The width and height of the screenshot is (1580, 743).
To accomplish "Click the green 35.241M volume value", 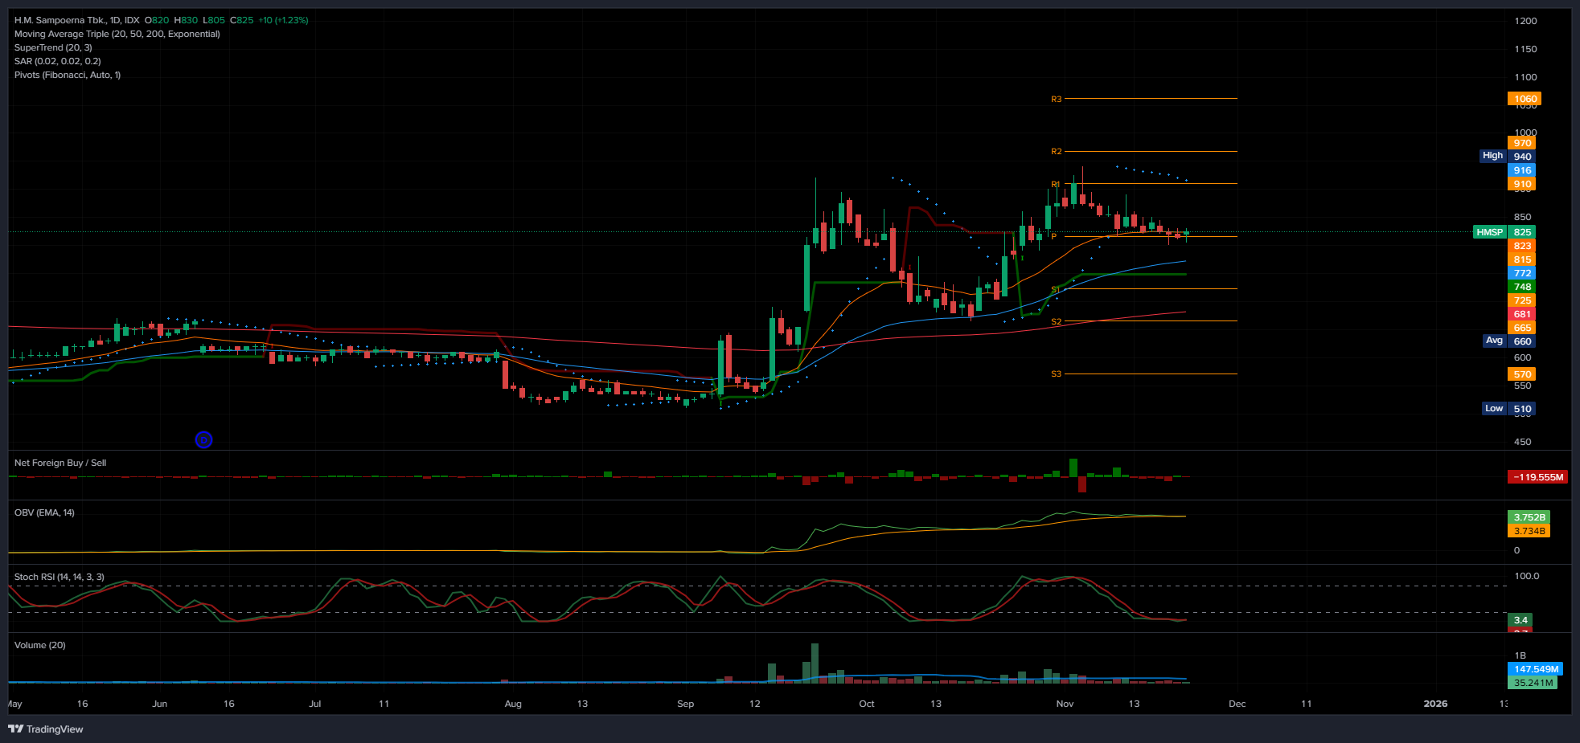I will point(1533,683).
